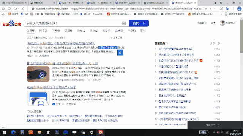Image resolution: width=243 pixels, height=136 pixels.
Task: Open 移动设备书签 folder
Action: click(234, 14)
